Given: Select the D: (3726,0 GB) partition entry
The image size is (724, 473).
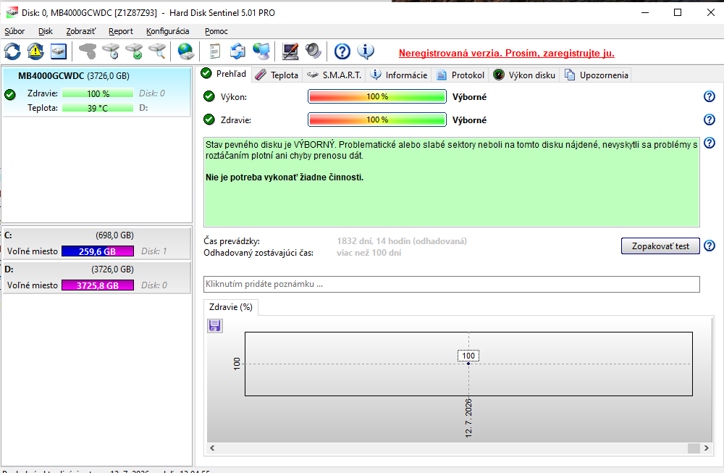Looking at the screenshot, I should tap(96, 277).
